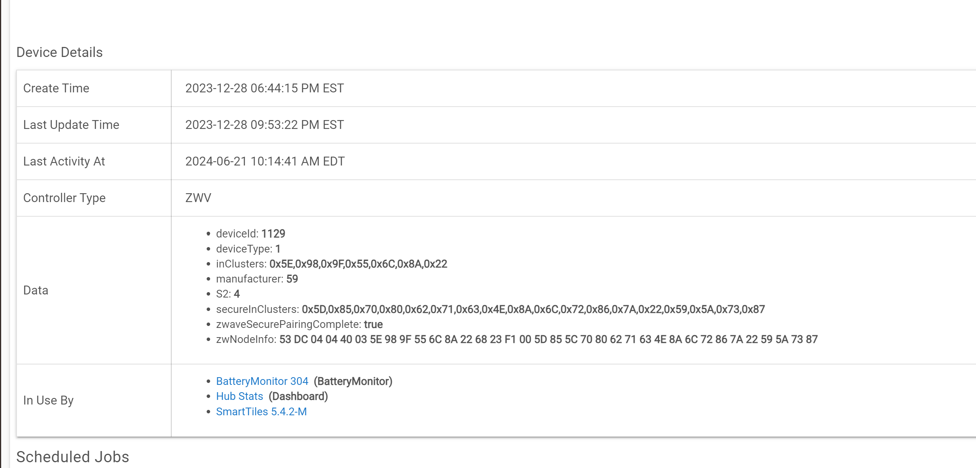Open the SmartTiles 5.4.2-M link
This screenshot has height=468, width=976.
(x=261, y=411)
